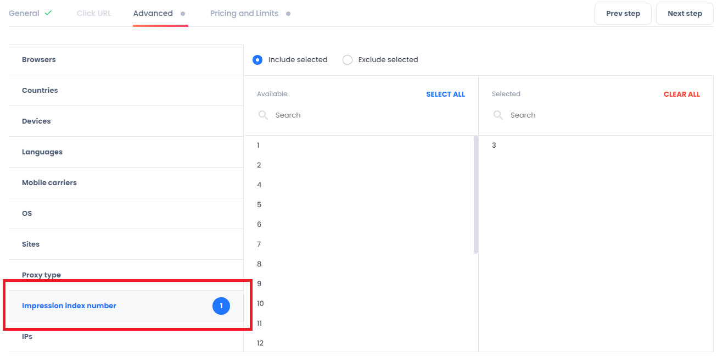Select value 9 in Available list
The width and height of the screenshot is (717, 356).
361,284
